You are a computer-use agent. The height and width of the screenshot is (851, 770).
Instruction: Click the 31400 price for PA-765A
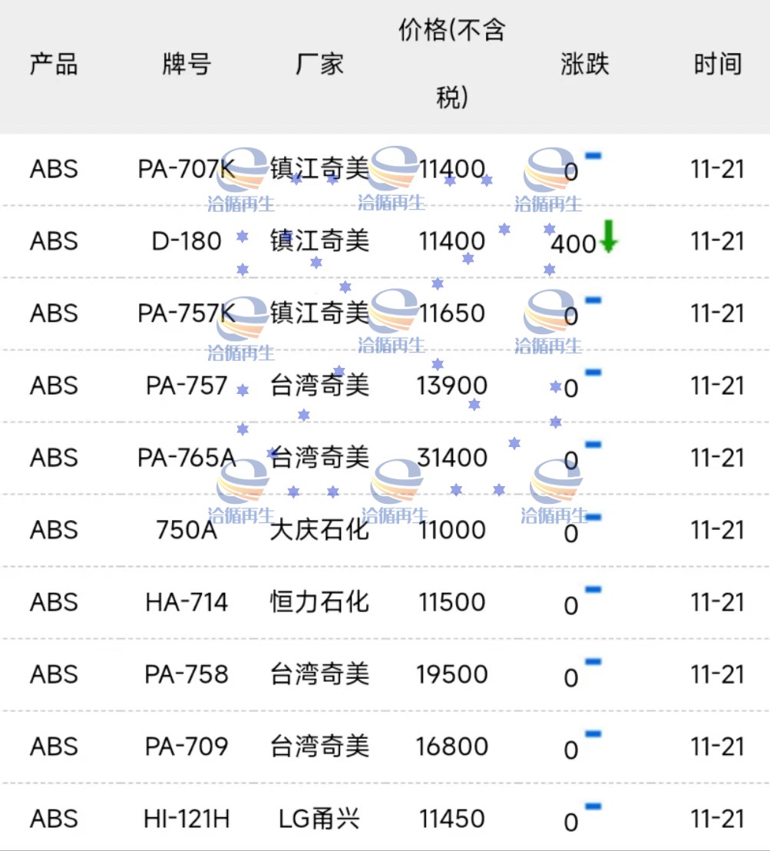(452, 458)
